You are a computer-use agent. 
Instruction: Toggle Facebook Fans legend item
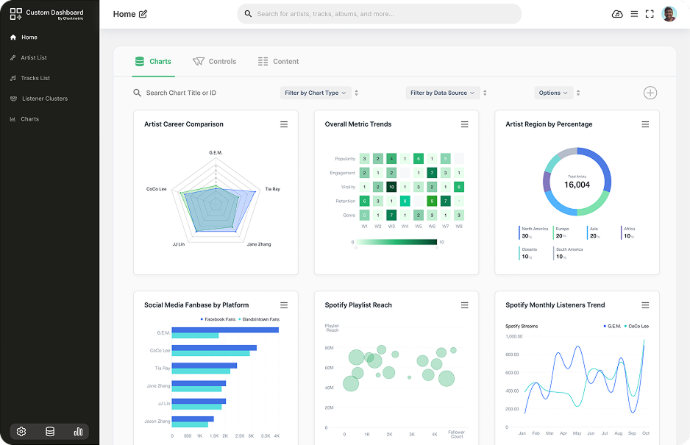(218, 319)
